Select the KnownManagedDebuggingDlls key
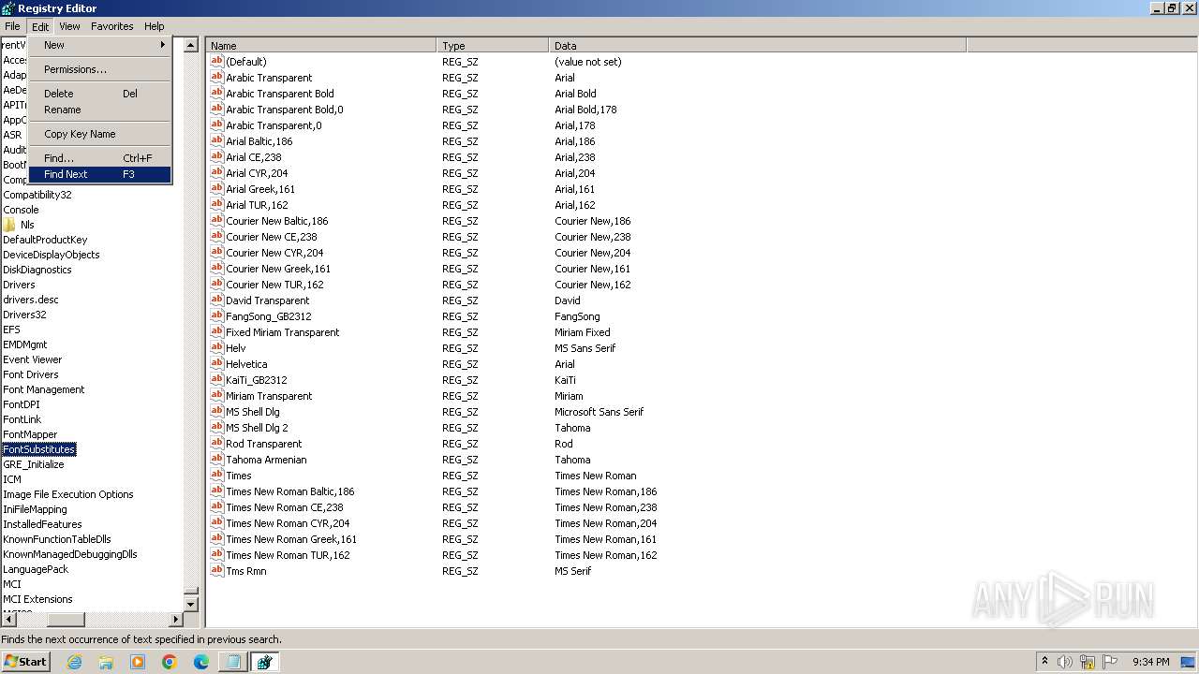 70,554
